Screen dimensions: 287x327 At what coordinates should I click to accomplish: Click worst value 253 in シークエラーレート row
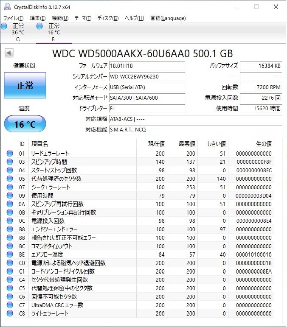(x=191, y=187)
